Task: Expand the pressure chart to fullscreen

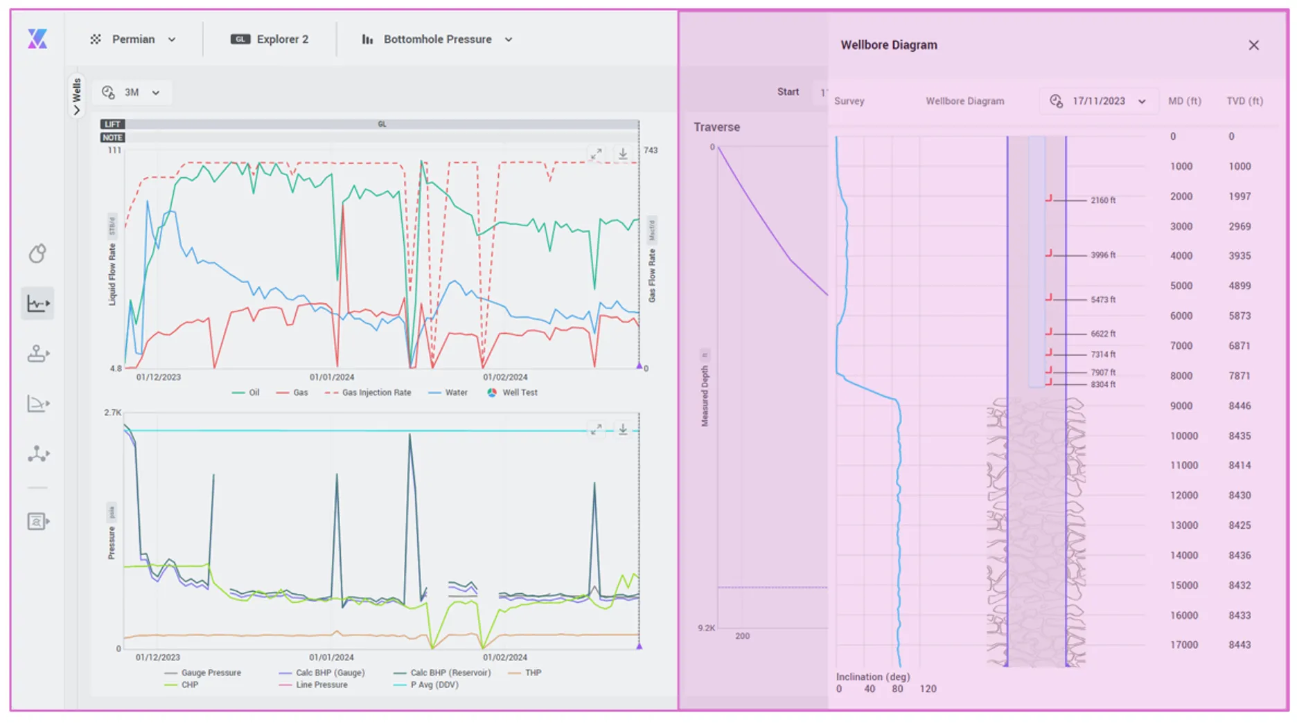Action: [596, 430]
